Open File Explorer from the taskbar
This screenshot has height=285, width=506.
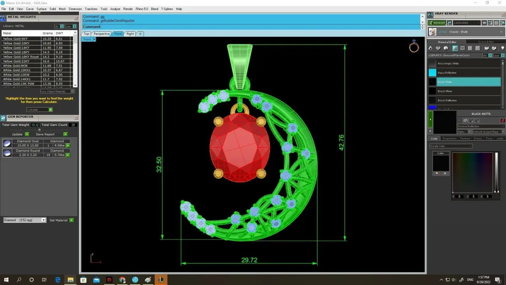click(x=70, y=280)
